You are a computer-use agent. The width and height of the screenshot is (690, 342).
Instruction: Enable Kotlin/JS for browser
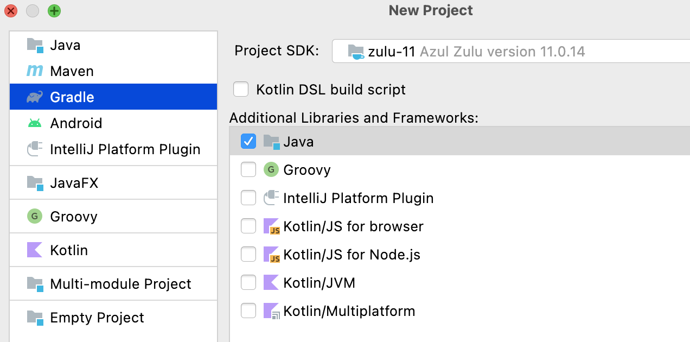[x=248, y=226]
